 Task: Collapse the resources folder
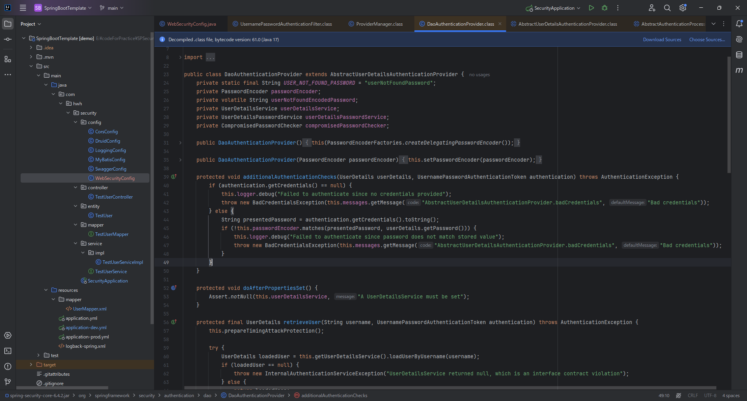coord(46,290)
